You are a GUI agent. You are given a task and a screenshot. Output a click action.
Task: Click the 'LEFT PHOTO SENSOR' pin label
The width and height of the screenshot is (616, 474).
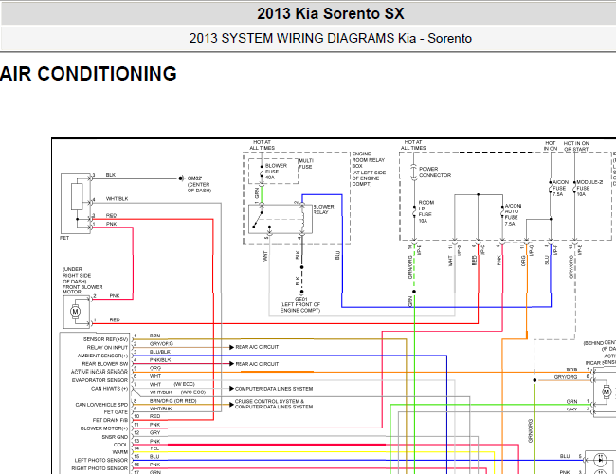pyautogui.click(x=101, y=460)
